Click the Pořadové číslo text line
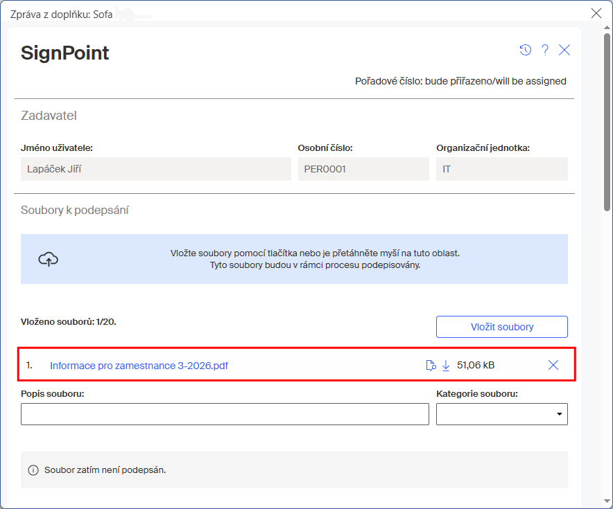The image size is (613, 509). pyautogui.click(x=460, y=81)
